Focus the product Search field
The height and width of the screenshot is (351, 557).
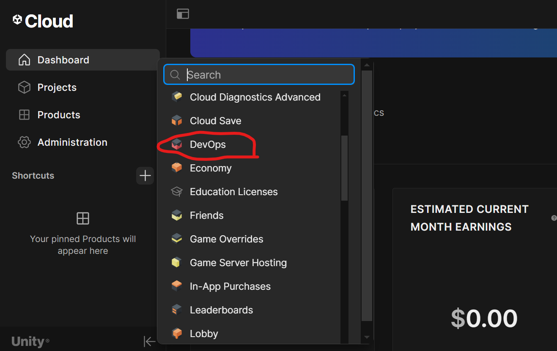[259, 75]
